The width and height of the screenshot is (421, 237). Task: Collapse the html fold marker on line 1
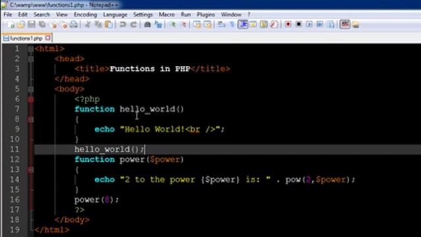coord(31,49)
